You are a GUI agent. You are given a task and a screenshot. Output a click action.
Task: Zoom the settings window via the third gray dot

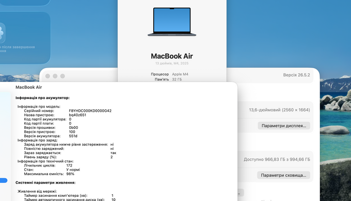click(62, 76)
